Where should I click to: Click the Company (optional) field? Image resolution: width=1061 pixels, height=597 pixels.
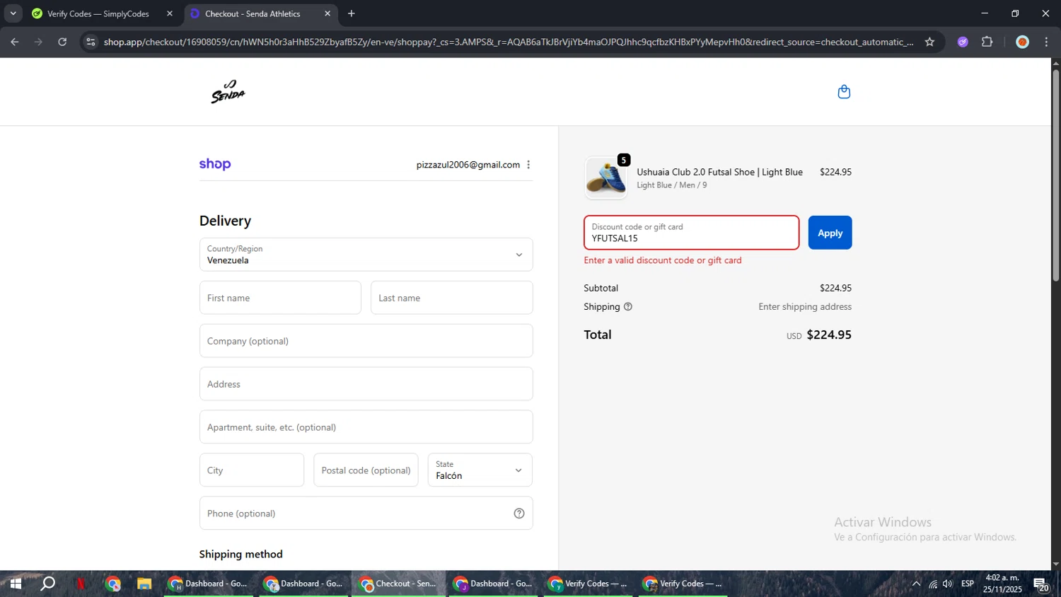pos(366,341)
